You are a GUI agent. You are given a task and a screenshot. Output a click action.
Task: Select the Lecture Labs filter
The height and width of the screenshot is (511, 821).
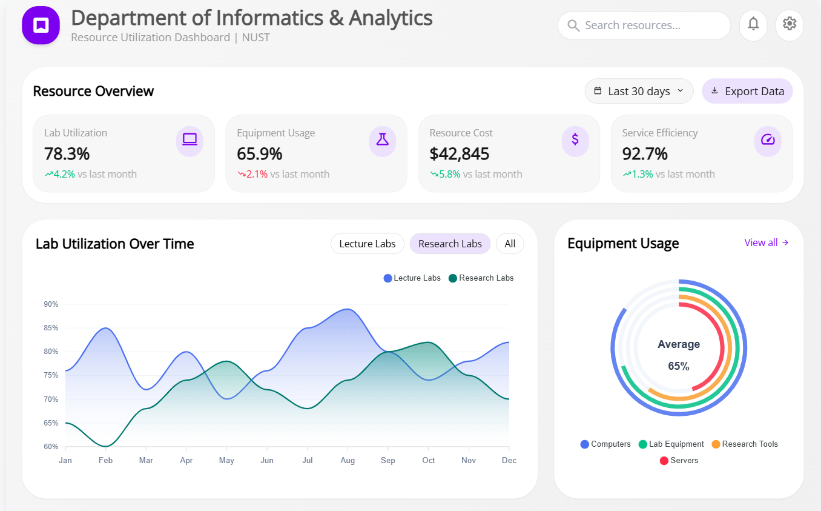coord(367,243)
